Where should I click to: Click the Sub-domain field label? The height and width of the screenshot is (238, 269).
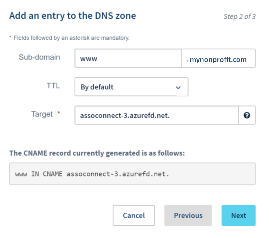click(x=39, y=57)
